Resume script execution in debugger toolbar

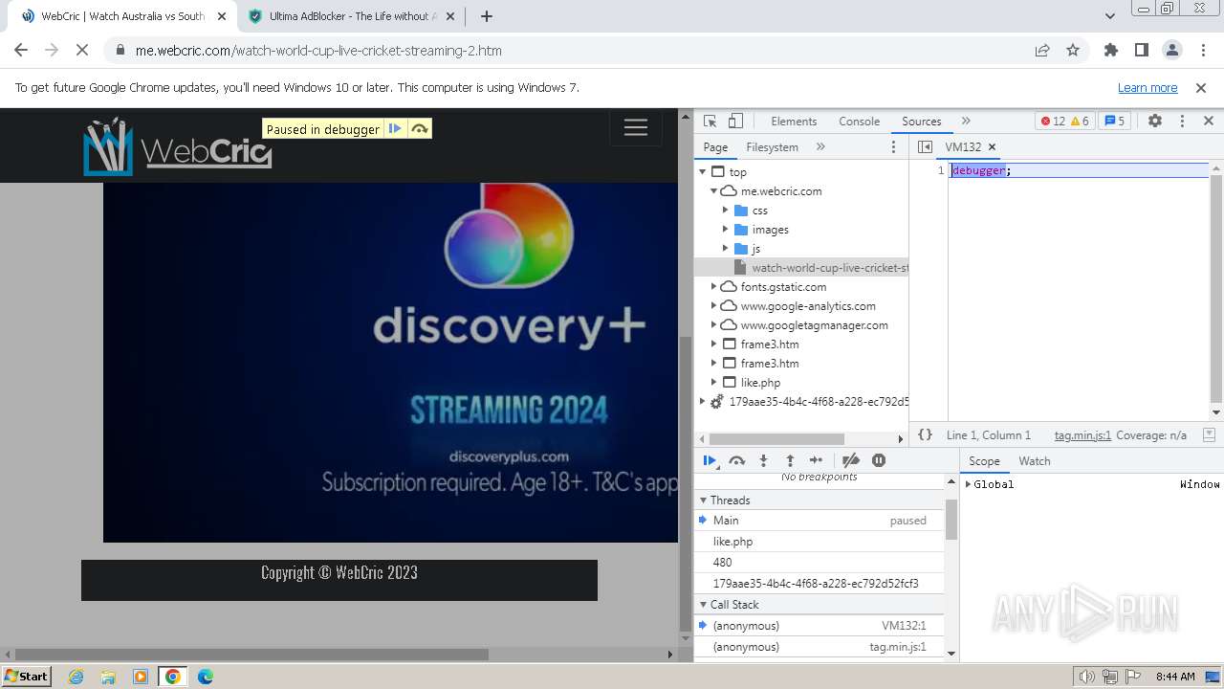[710, 460]
